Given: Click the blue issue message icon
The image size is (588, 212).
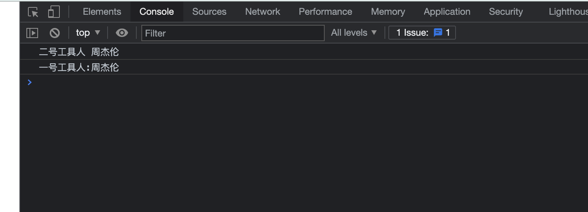Looking at the screenshot, I should (438, 33).
